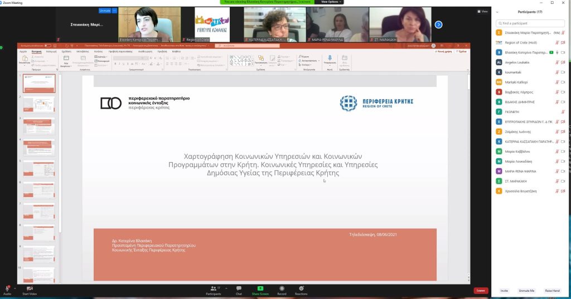Click the Unmute Me button
Viewport: 571px width, 299px height.
(x=526, y=291)
